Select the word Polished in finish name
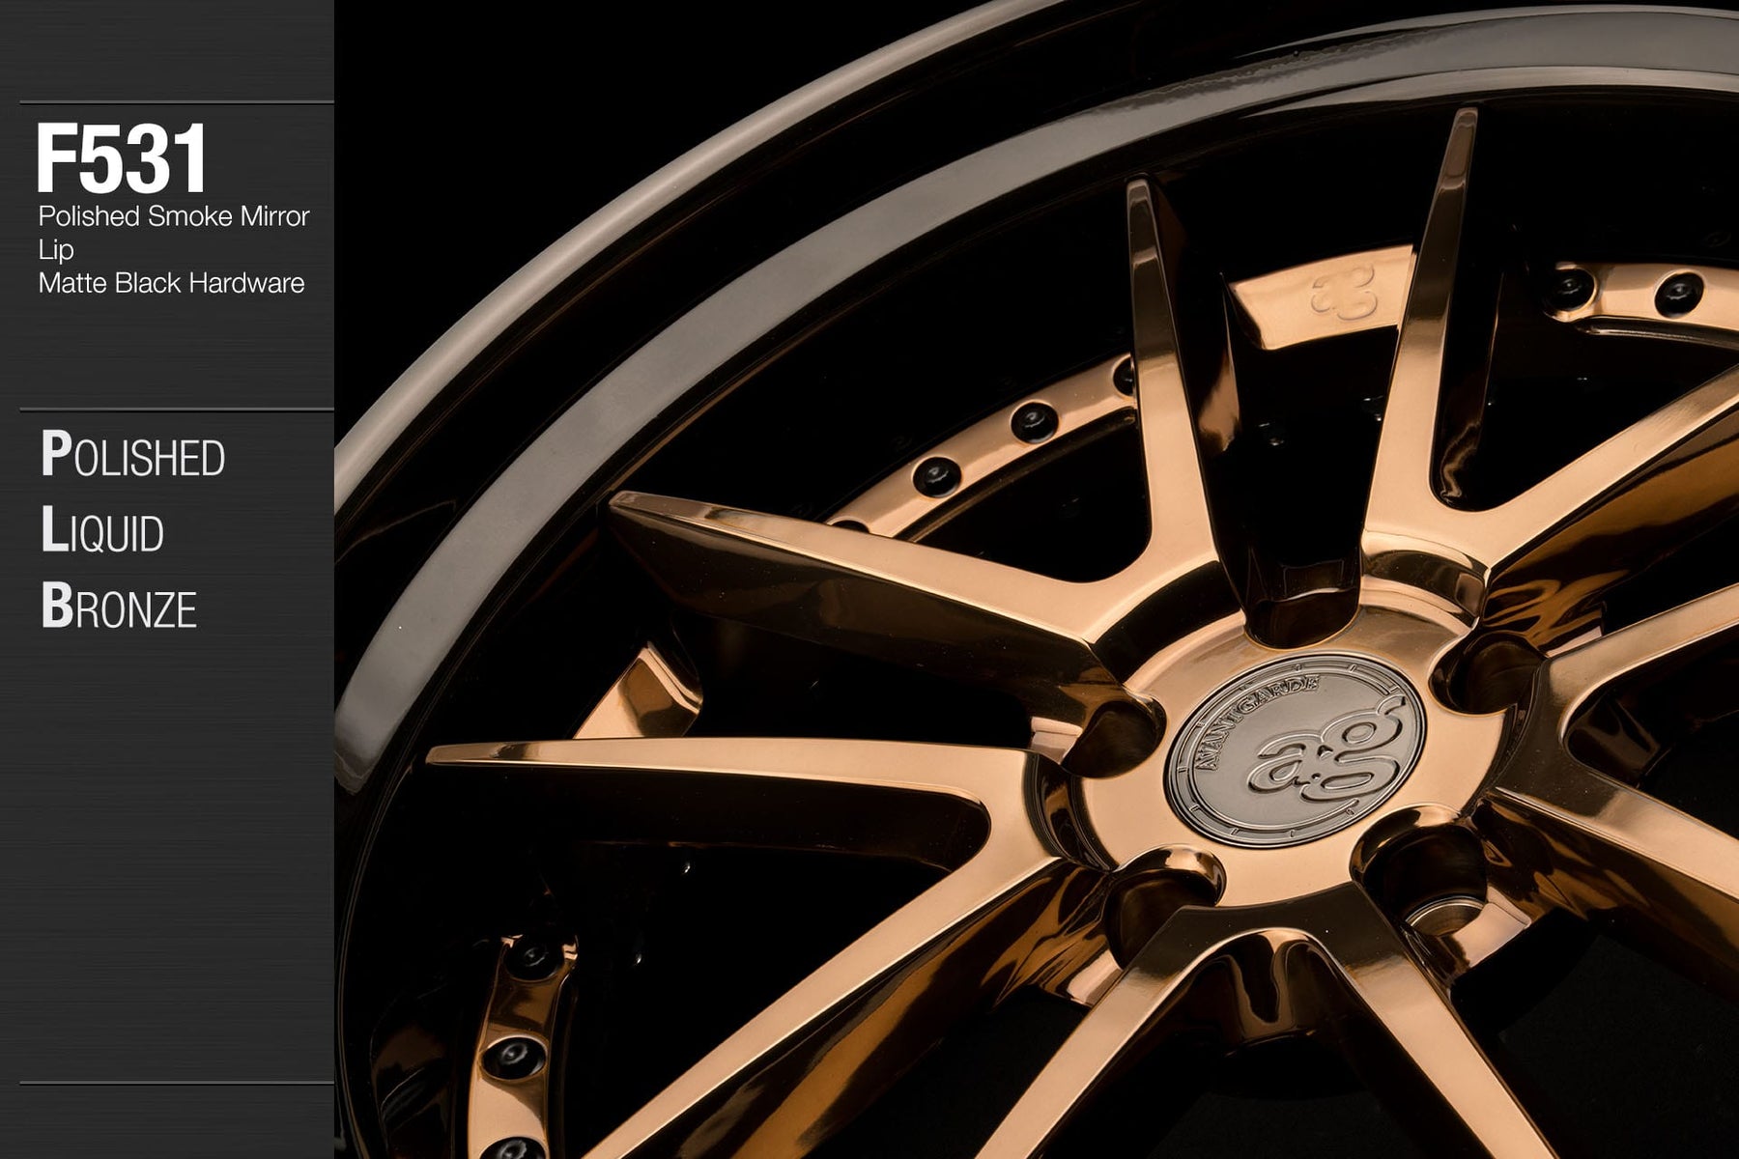 pyautogui.click(x=133, y=455)
